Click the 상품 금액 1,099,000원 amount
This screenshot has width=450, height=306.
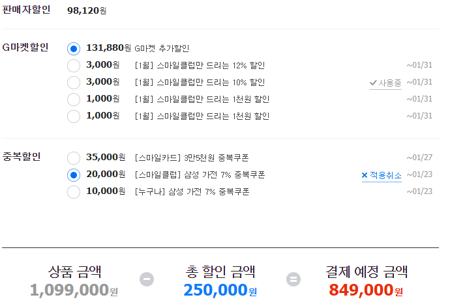coord(74,290)
